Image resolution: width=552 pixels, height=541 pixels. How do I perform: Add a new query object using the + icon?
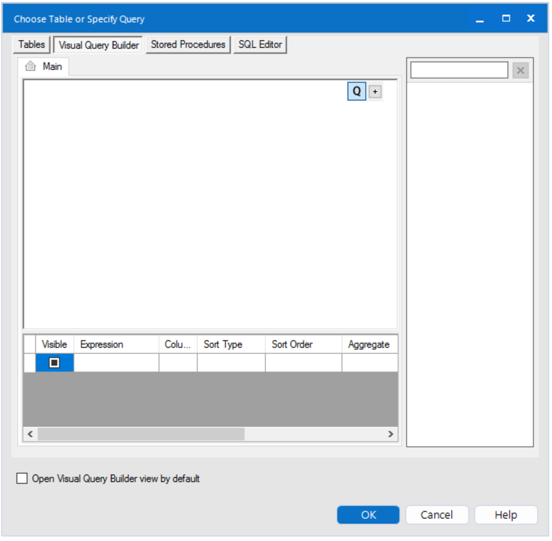(374, 91)
